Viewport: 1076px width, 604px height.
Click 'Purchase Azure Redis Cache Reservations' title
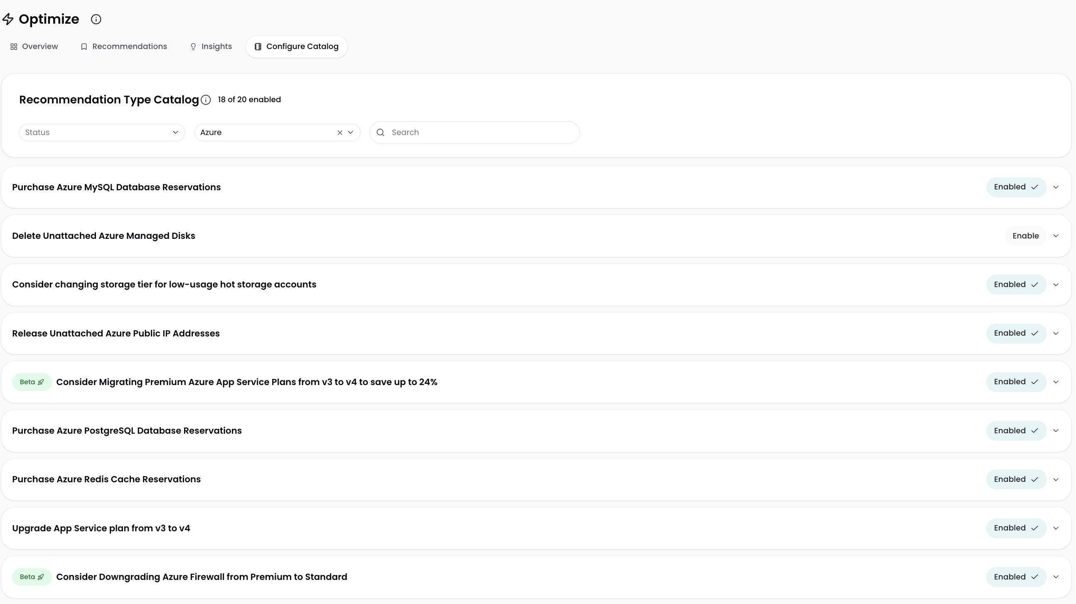coord(106,479)
